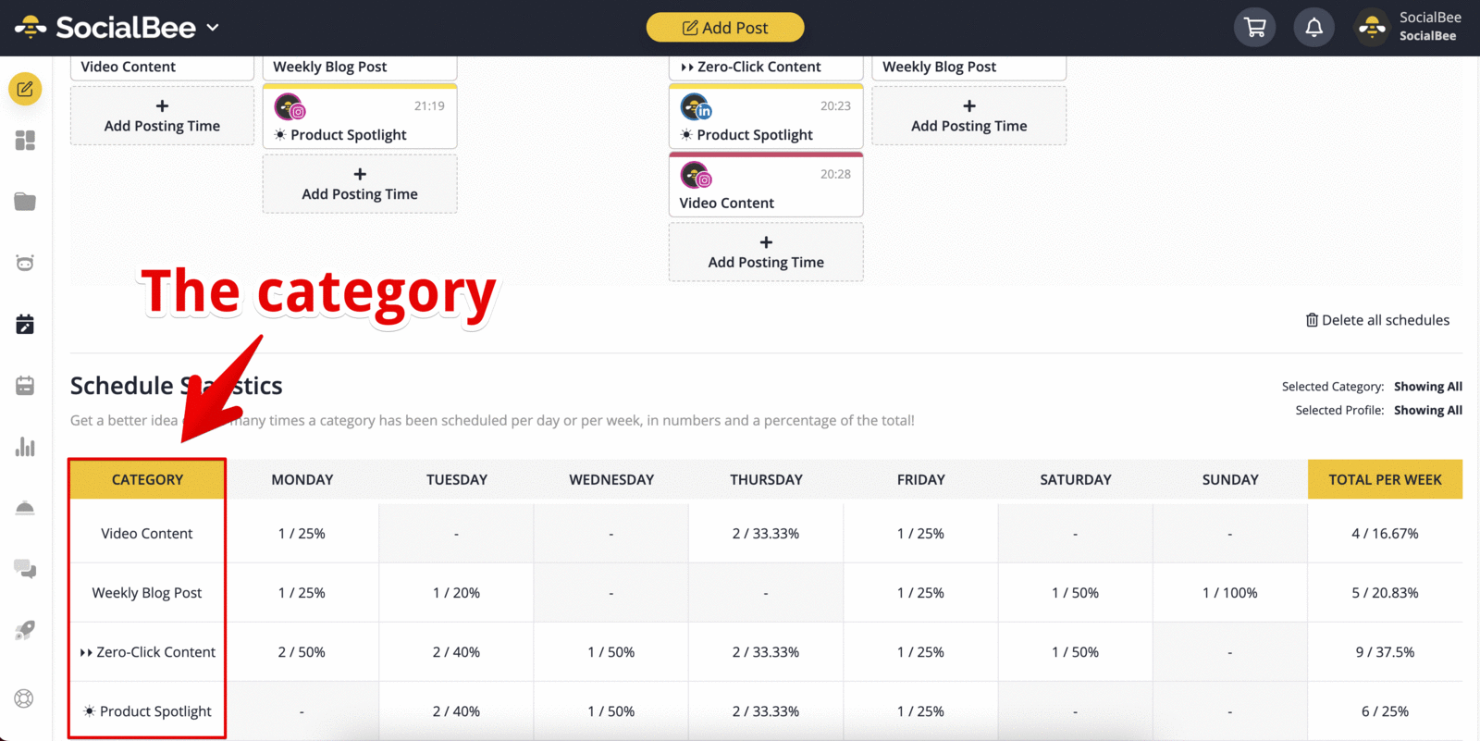Image resolution: width=1480 pixels, height=741 pixels.
Task: Open the Selected Profile Showing All filter
Action: (1427, 410)
